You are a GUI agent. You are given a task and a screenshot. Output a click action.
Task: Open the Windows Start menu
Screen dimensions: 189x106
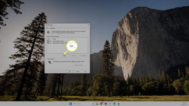pos(70,103)
